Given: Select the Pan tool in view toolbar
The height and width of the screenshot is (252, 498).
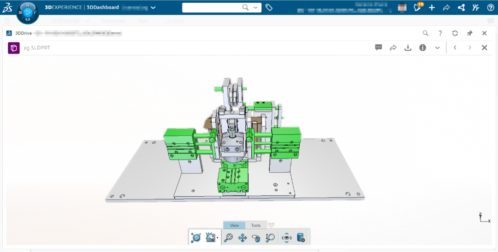Looking at the screenshot, I should pyautogui.click(x=242, y=238).
